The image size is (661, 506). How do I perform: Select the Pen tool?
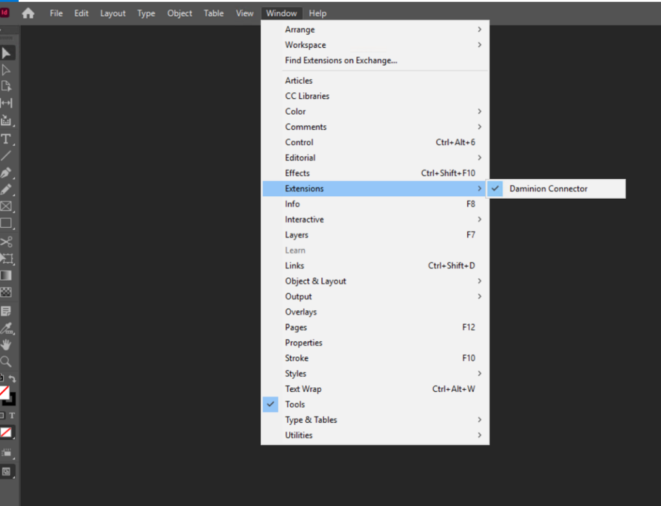tap(6, 173)
